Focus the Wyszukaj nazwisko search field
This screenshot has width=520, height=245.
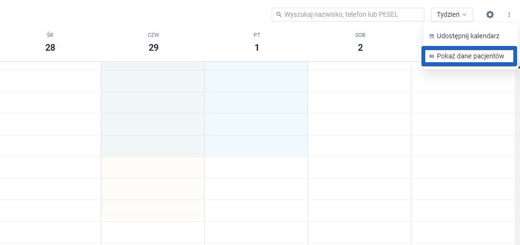352,15
